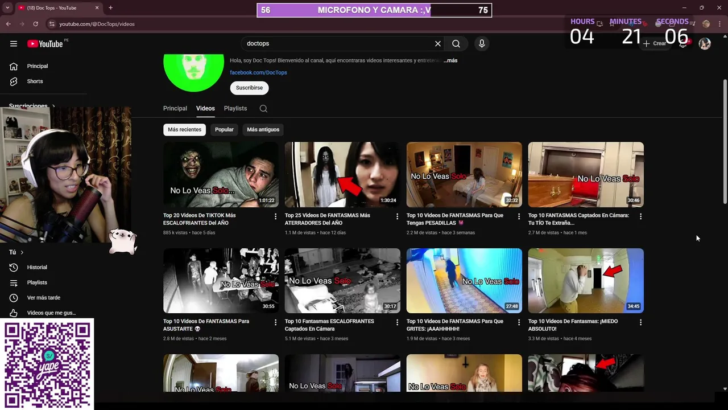Click the 885 k vistas text
Image resolution: width=728 pixels, height=410 pixels.
tap(176, 233)
